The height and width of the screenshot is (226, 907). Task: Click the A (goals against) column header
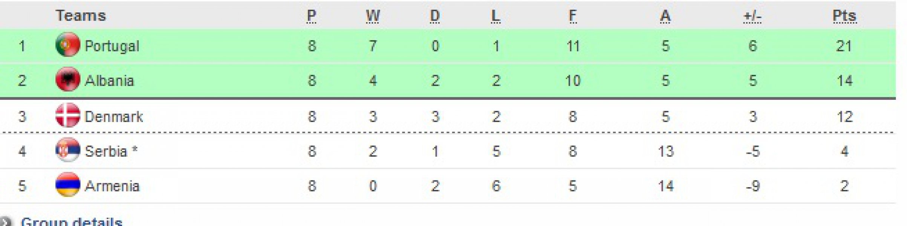click(x=665, y=16)
